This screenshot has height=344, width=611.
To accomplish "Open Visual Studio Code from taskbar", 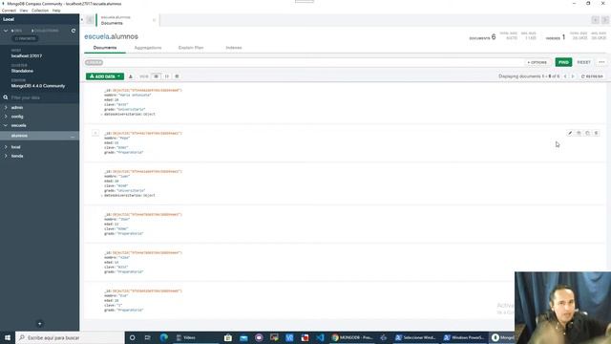I will [x=320, y=337].
